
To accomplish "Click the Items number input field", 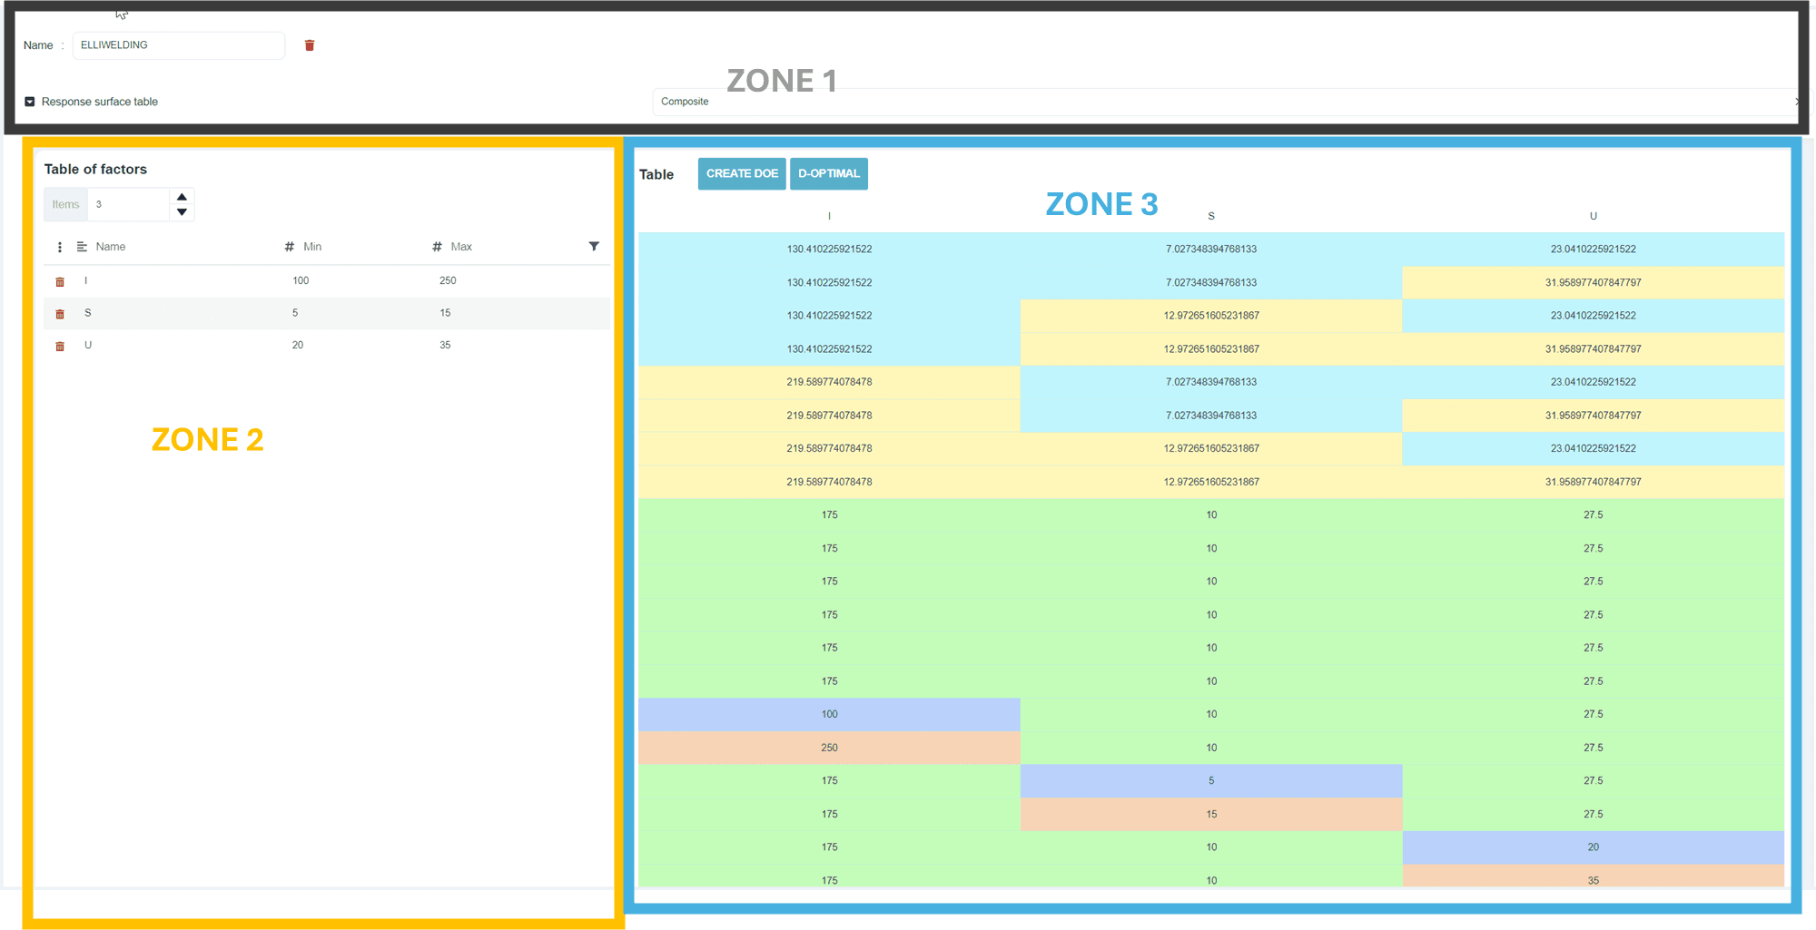I will click(129, 205).
